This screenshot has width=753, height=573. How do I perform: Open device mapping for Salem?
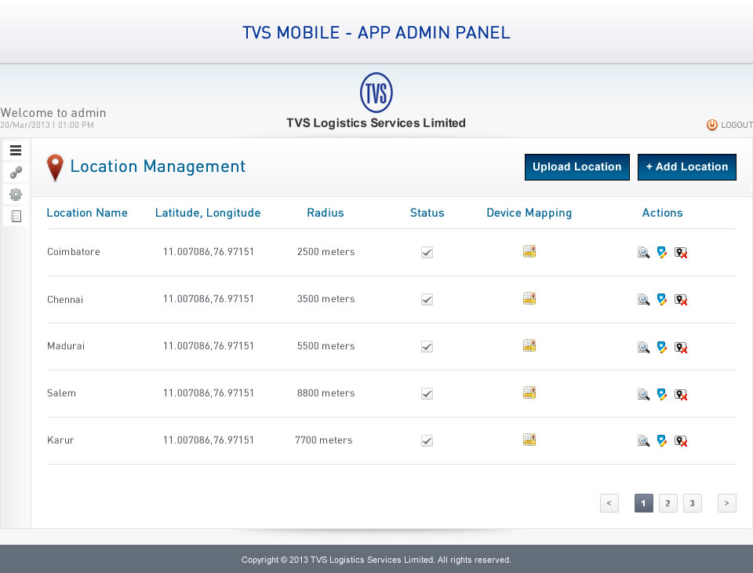529,392
